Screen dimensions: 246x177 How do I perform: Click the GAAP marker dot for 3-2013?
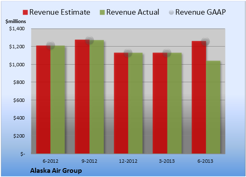(167, 53)
